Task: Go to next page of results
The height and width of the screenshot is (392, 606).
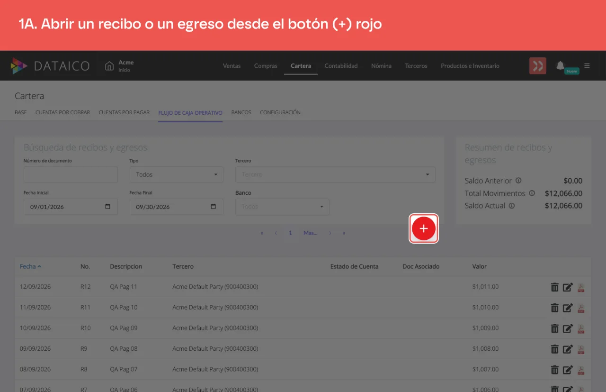Action: point(330,233)
